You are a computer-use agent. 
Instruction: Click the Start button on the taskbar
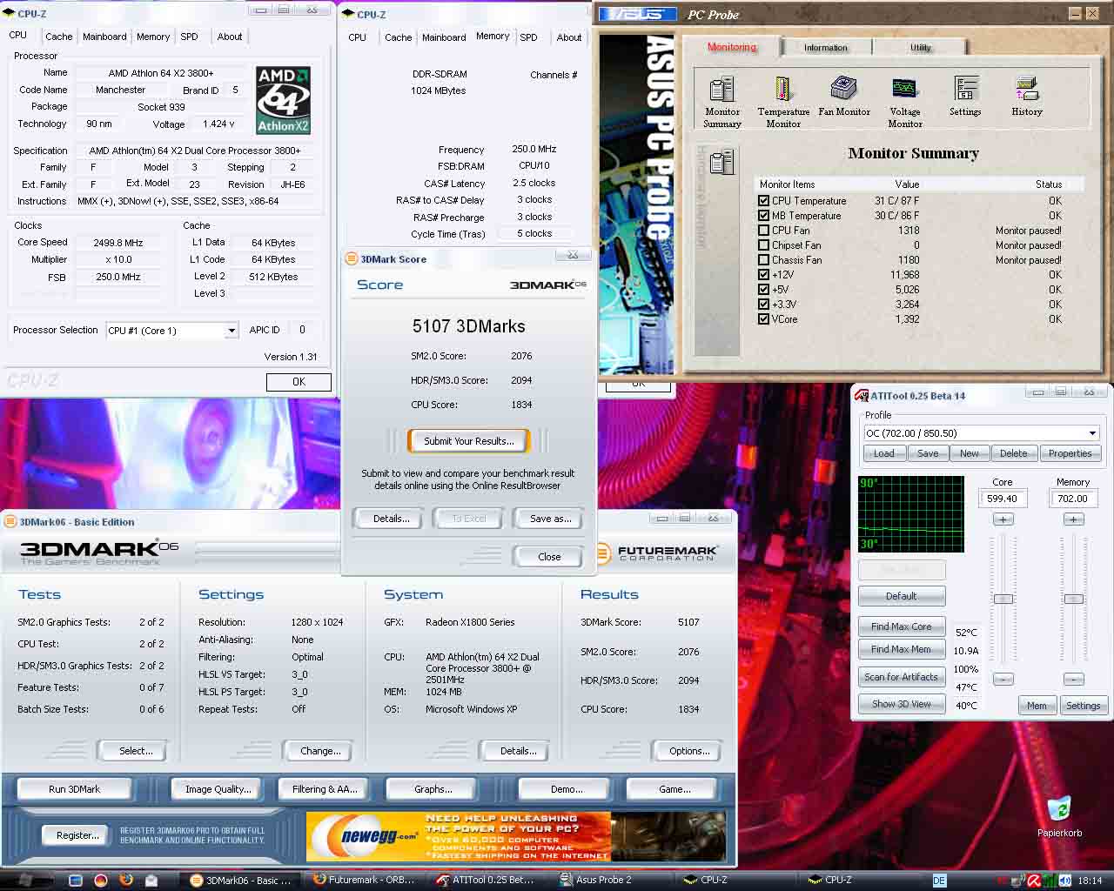point(26,881)
